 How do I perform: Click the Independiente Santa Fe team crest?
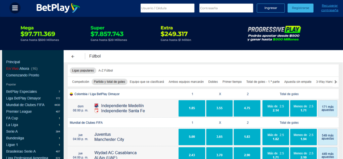[96, 111]
